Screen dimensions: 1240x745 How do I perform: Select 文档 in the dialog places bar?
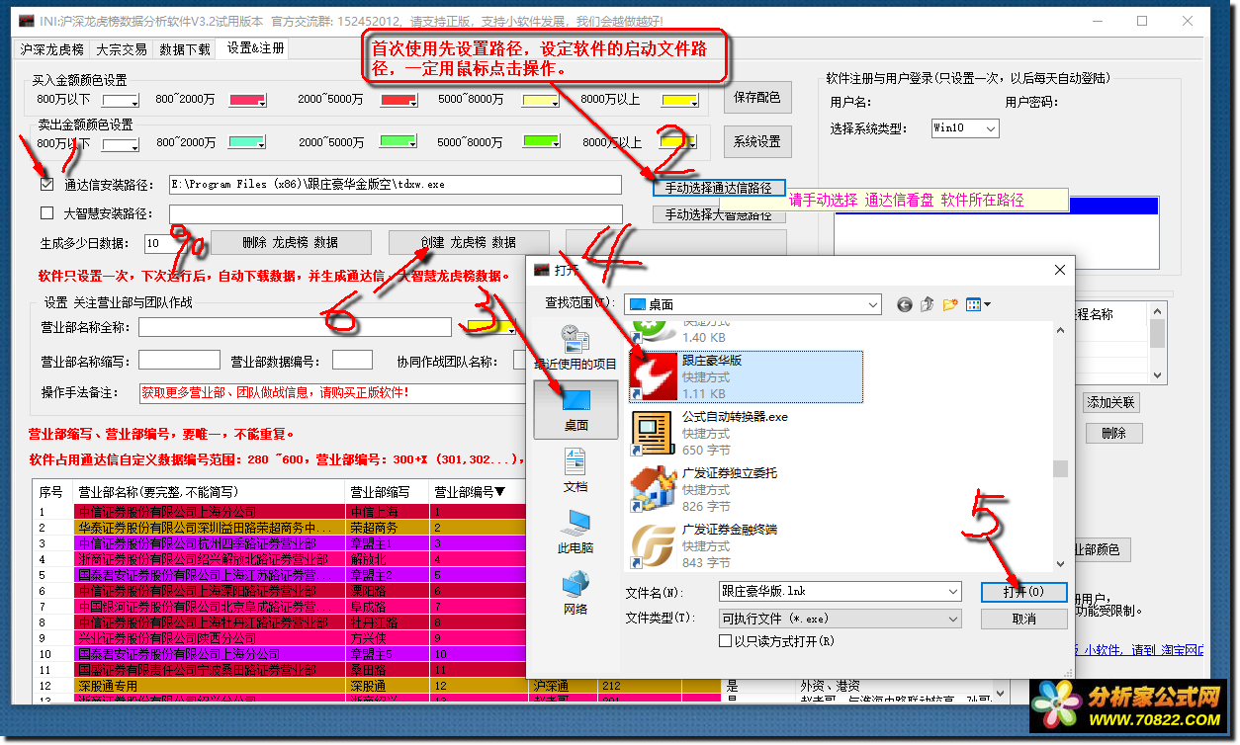point(576,470)
